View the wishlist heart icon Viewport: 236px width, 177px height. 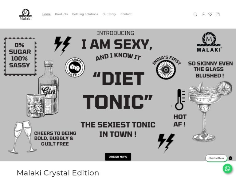click(x=210, y=14)
